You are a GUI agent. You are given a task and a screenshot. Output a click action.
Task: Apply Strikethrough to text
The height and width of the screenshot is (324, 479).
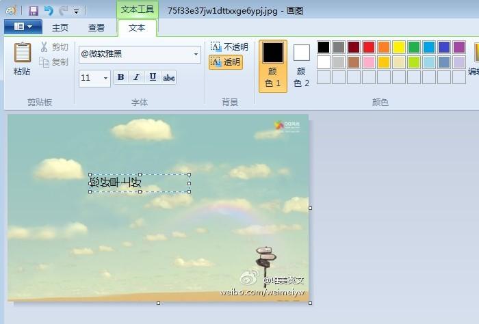point(169,77)
